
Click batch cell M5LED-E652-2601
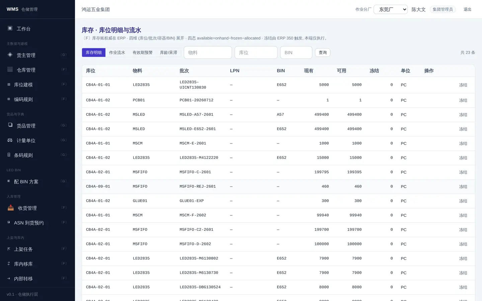pyautogui.click(x=198, y=129)
